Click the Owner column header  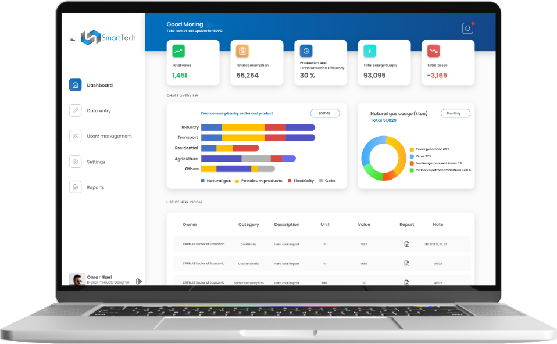190,224
